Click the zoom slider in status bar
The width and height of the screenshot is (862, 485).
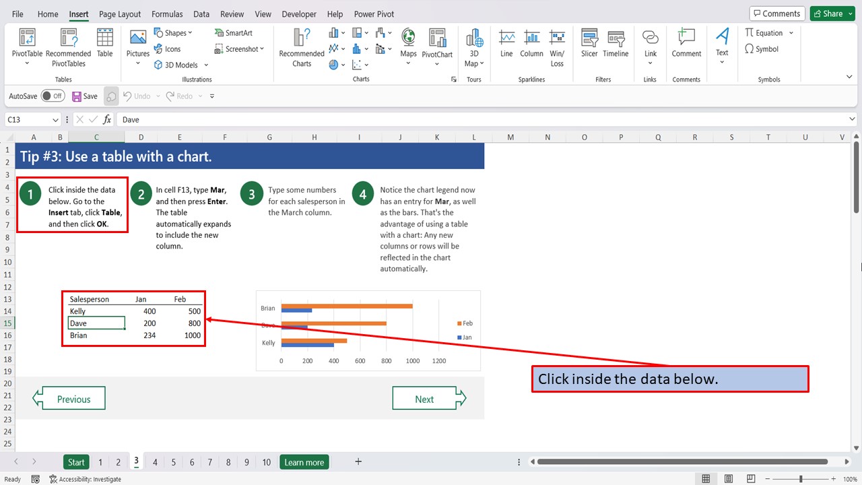(x=801, y=479)
